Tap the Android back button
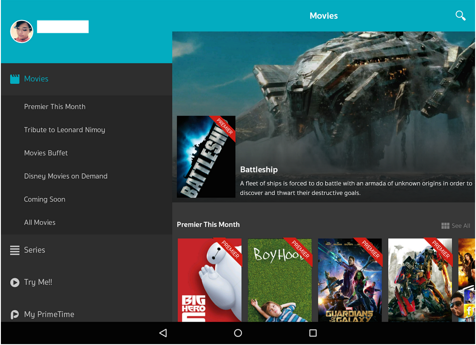 (163, 333)
